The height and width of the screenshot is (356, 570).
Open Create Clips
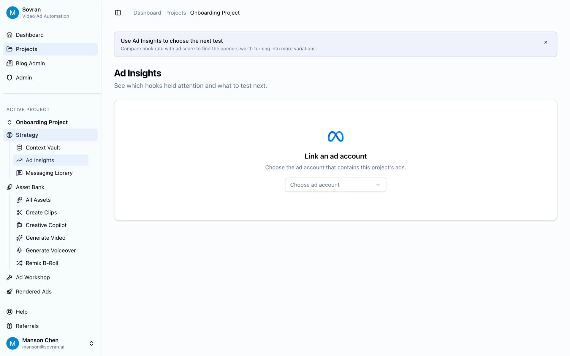[51, 212]
